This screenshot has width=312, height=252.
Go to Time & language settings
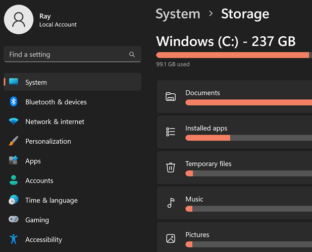pyautogui.click(x=72, y=200)
